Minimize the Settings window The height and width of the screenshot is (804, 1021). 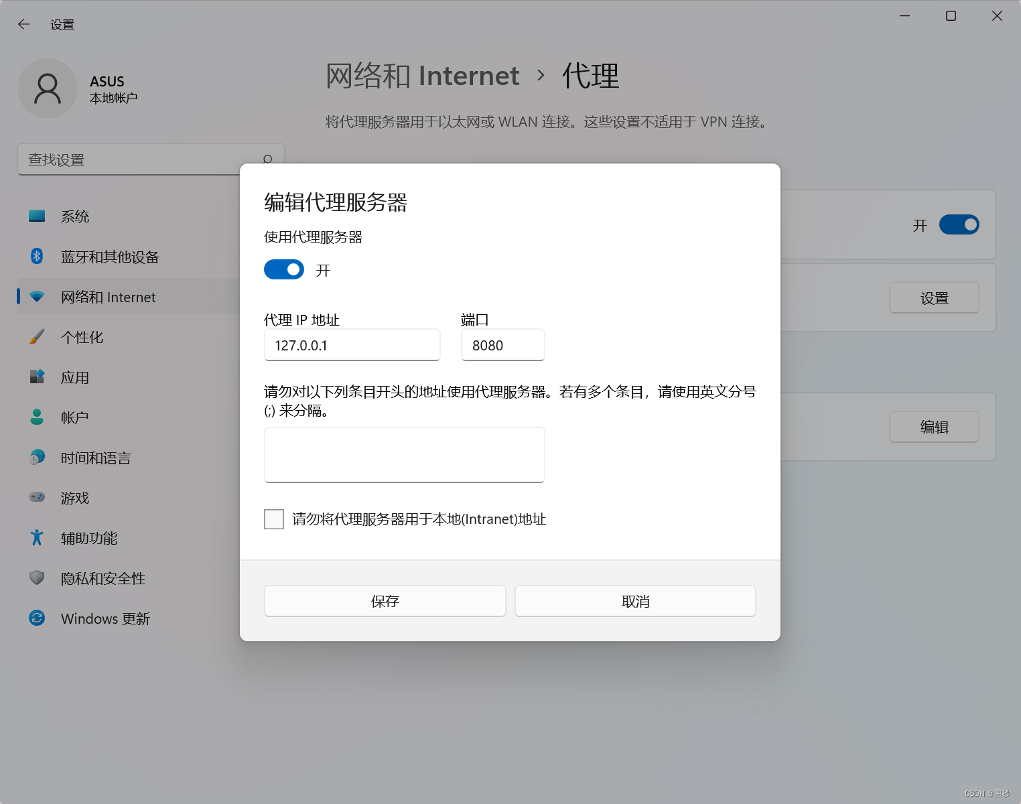[904, 16]
